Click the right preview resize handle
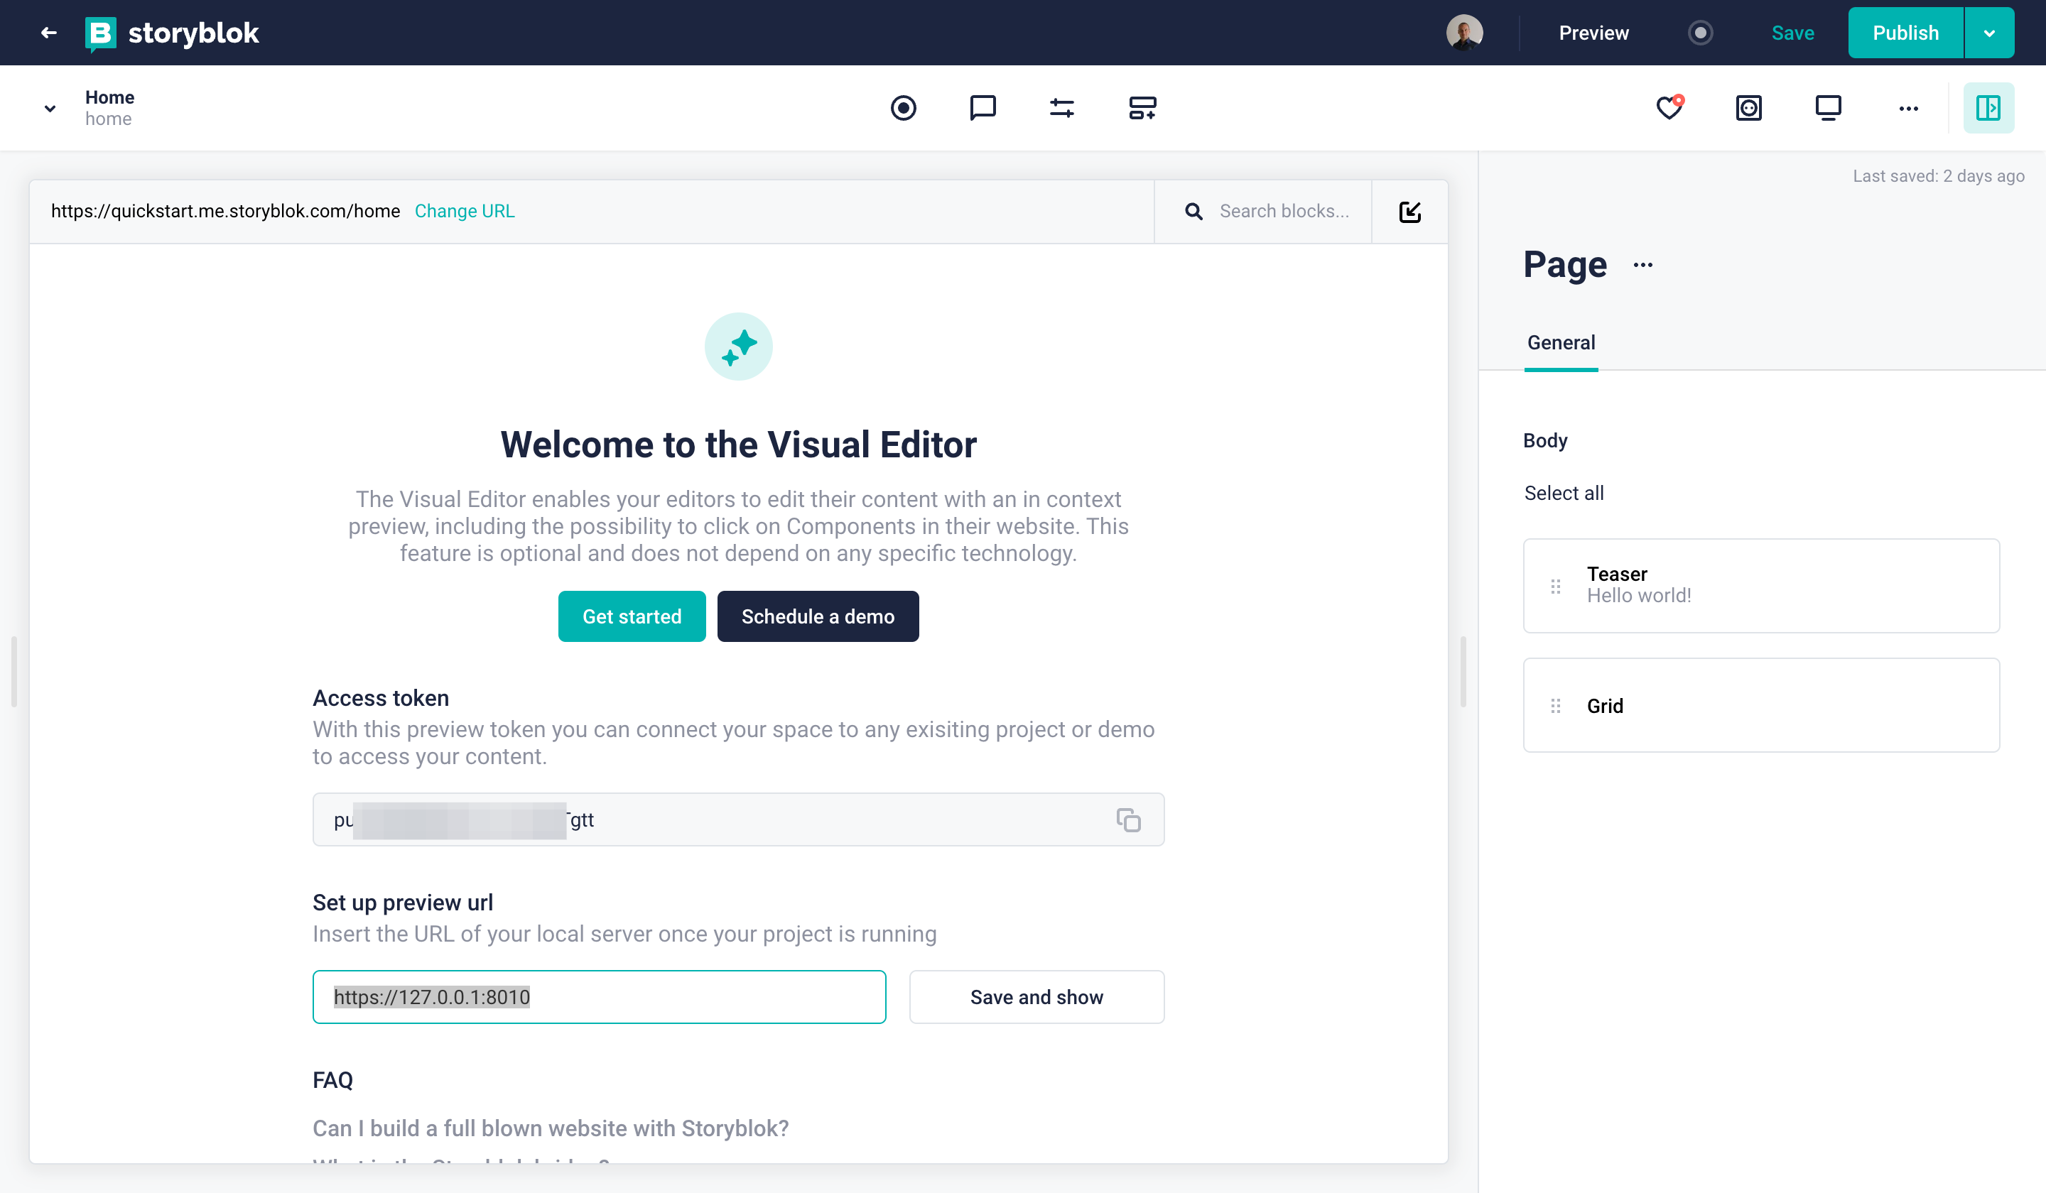This screenshot has height=1193, width=2046. 1463,671
